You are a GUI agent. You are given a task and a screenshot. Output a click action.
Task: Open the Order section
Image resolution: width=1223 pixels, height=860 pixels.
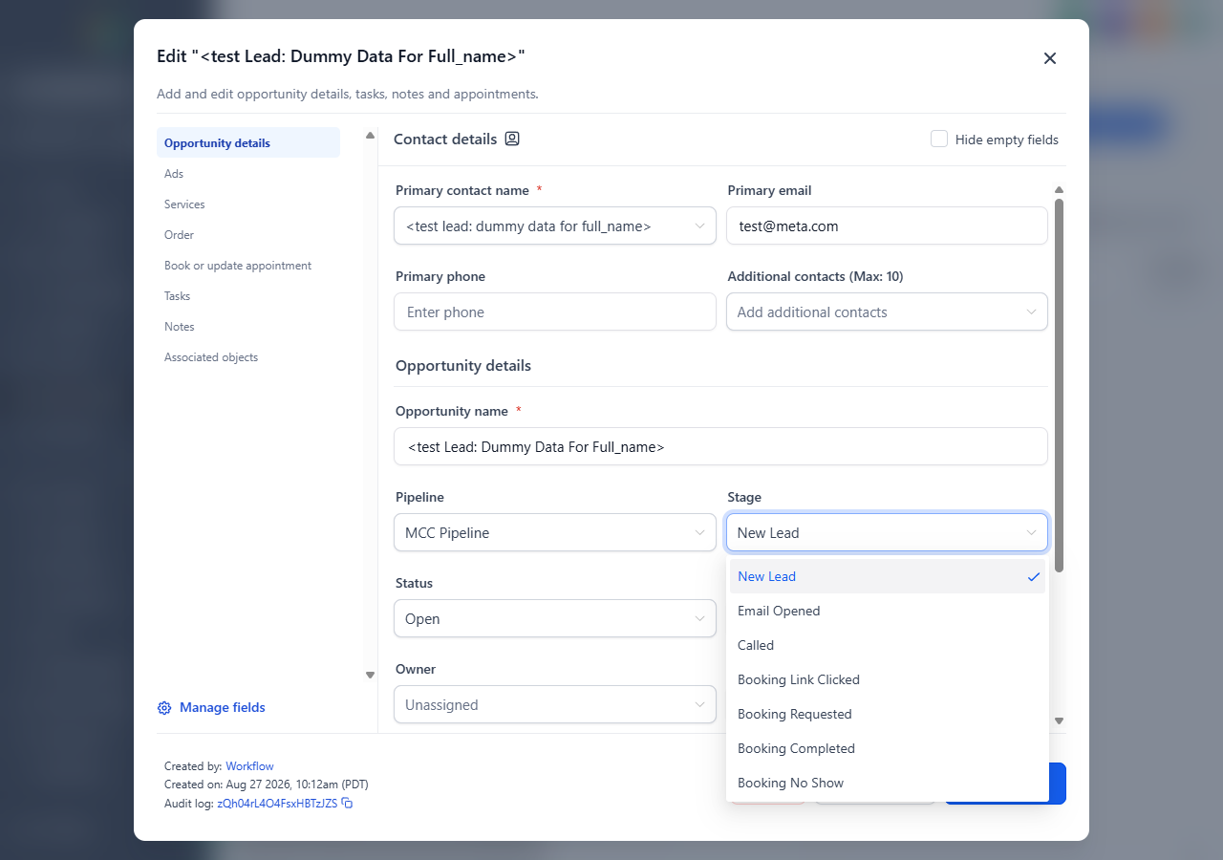(248, 235)
